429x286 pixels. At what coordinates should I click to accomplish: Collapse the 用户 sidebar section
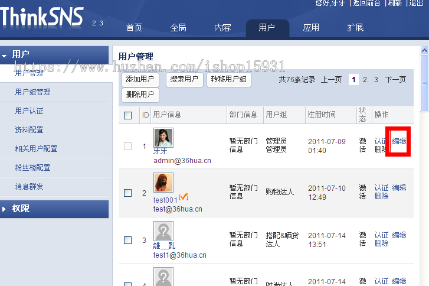click(x=54, y=54)
